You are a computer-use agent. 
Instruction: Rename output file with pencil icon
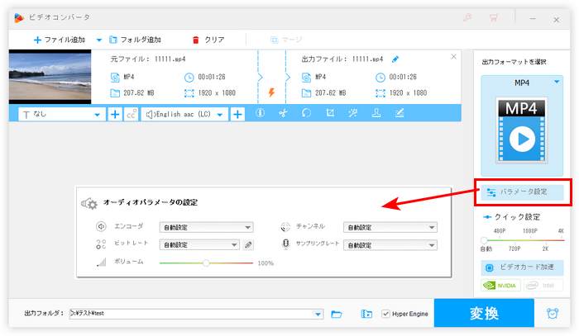click(395, 59)
